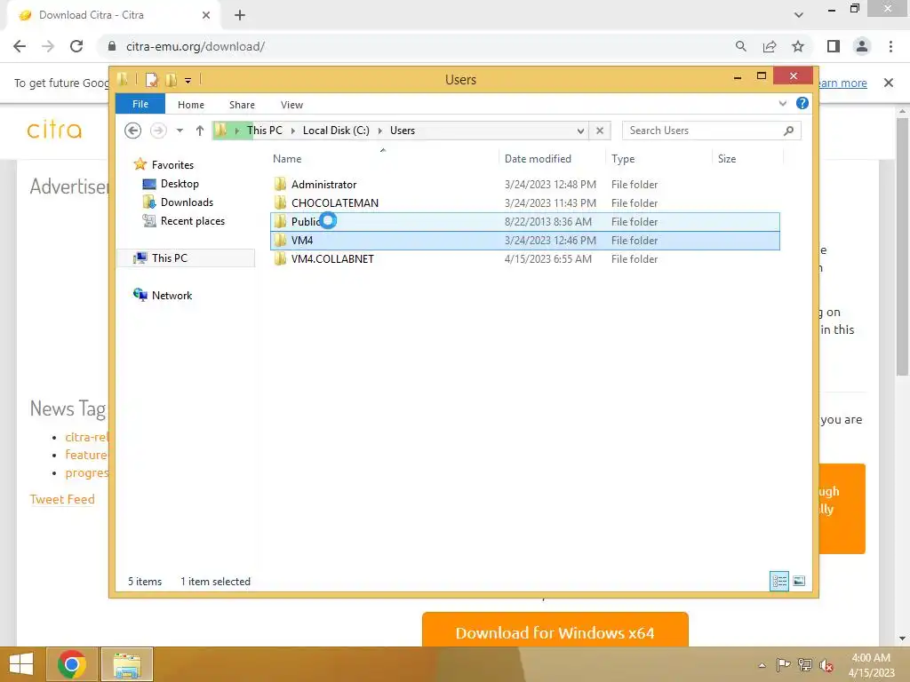Click This PC in address bar breadcrumb

click(x=265, y=131)
